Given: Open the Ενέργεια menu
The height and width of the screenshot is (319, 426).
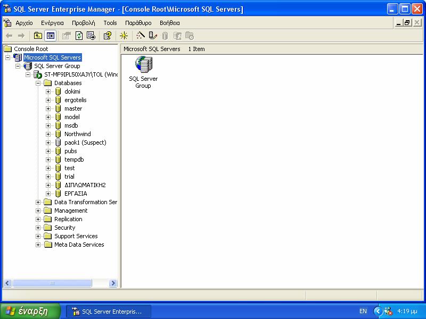Looking at the screenshot, I should click(52, 23).
